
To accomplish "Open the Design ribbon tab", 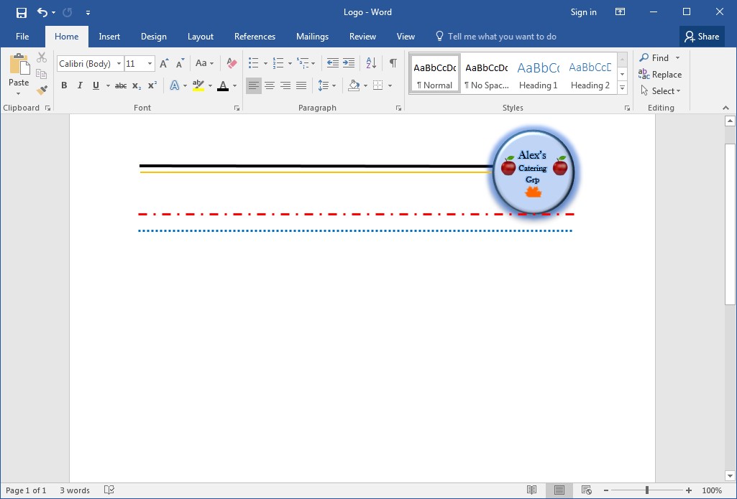I will (x=153, y=37).
